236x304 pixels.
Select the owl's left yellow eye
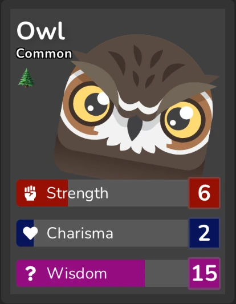coord(91,104)
